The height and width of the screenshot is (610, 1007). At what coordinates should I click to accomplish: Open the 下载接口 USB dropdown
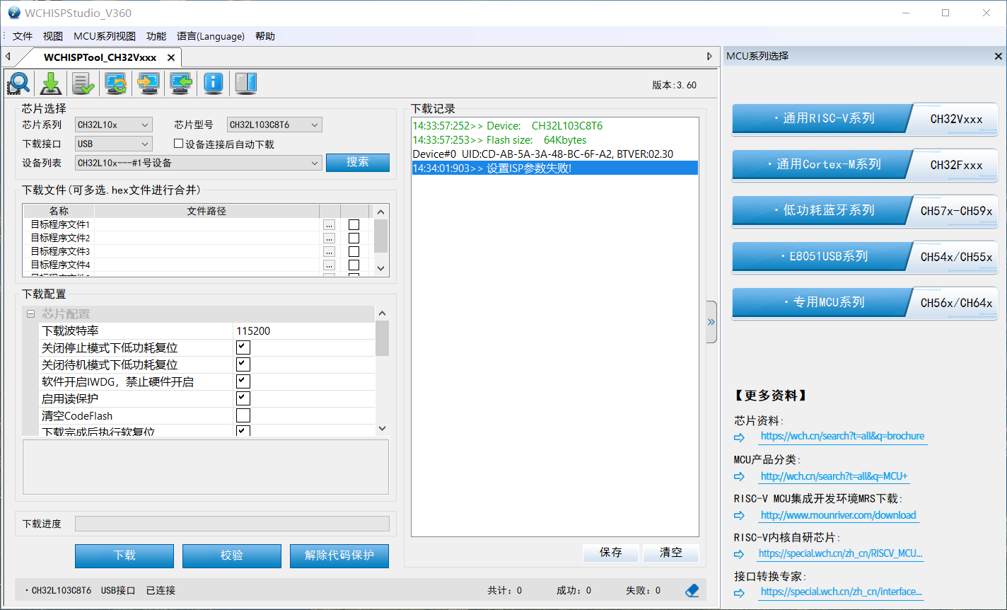pos(114,144)
